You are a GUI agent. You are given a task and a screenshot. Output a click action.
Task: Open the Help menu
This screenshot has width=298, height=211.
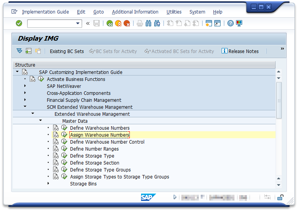(x=218, y=12)
